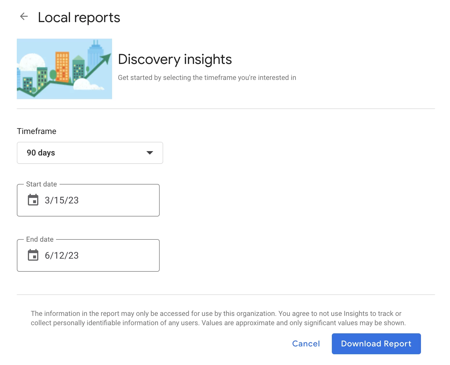Screen dimensions: 450x365
Task: Click the Discovery insights city illustration
Action: tap(64, 69)
